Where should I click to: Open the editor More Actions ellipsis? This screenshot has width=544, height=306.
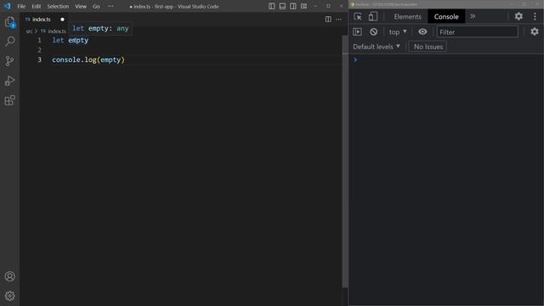(339, 20)
